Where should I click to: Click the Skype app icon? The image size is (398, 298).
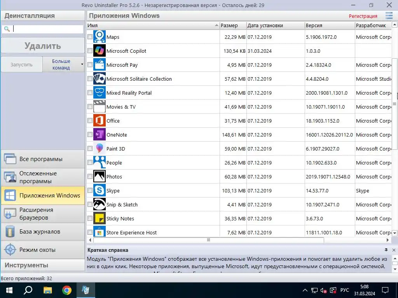99,190
